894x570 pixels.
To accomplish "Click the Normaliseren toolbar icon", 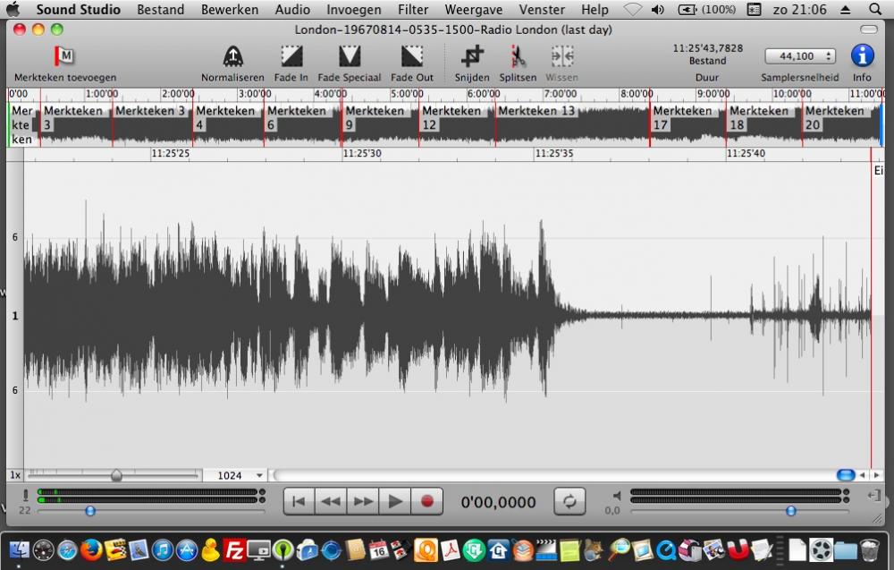I will click(x=232, y=57).
